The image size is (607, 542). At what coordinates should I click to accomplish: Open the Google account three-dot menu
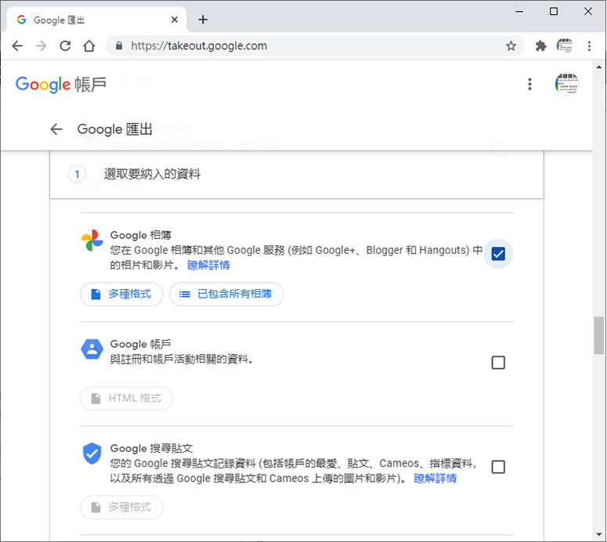click(x=530, y=84)
